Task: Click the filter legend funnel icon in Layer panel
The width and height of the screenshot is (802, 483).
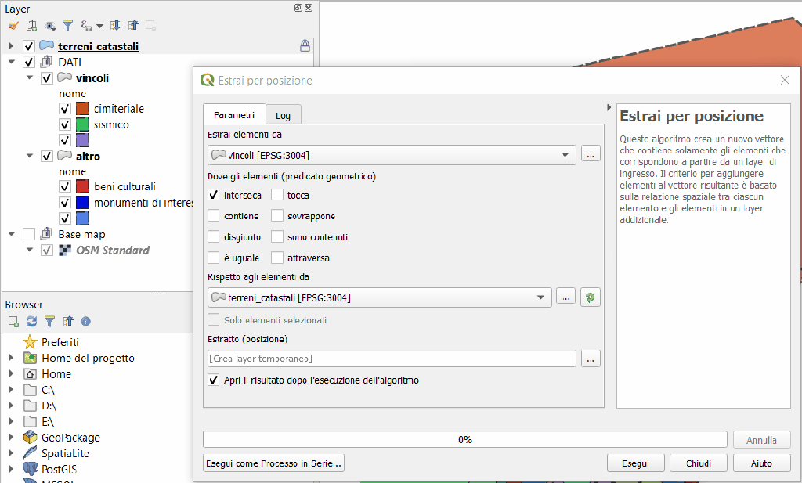Action: pyautogui.click(x=68, y=26)
